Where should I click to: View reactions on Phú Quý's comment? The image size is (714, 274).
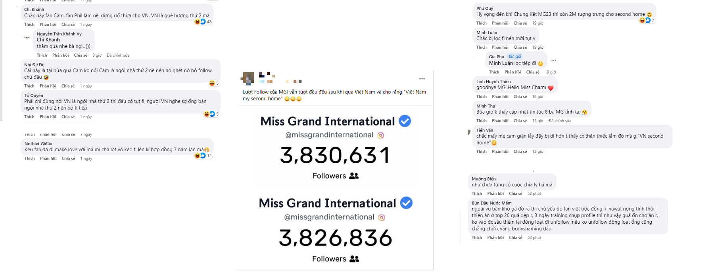pos(646,20)
